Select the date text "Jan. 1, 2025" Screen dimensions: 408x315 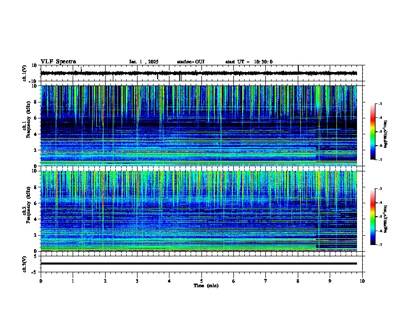click(144, 62)
